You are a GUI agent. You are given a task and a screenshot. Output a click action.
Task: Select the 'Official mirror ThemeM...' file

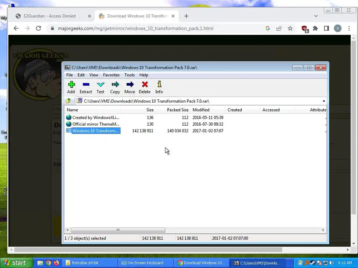pyautogui.click(x=93, y=124)
